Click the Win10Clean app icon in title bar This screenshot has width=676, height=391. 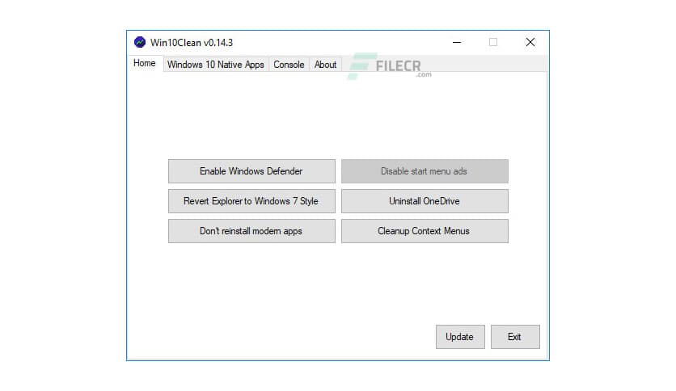pos(140,42)
